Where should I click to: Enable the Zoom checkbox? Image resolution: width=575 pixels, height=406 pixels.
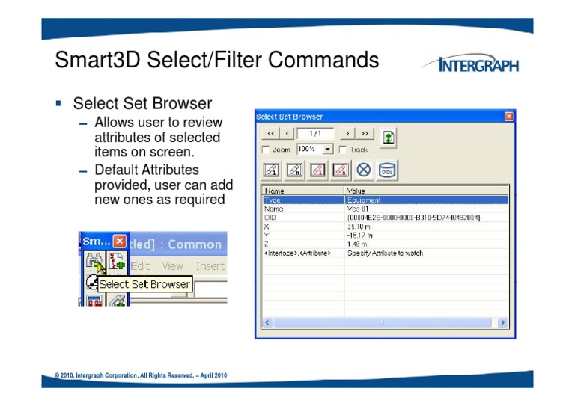point(266,150)
